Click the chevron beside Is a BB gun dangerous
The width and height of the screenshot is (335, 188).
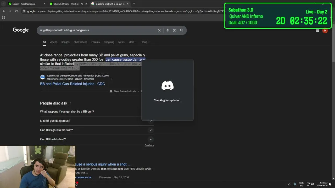150,121
